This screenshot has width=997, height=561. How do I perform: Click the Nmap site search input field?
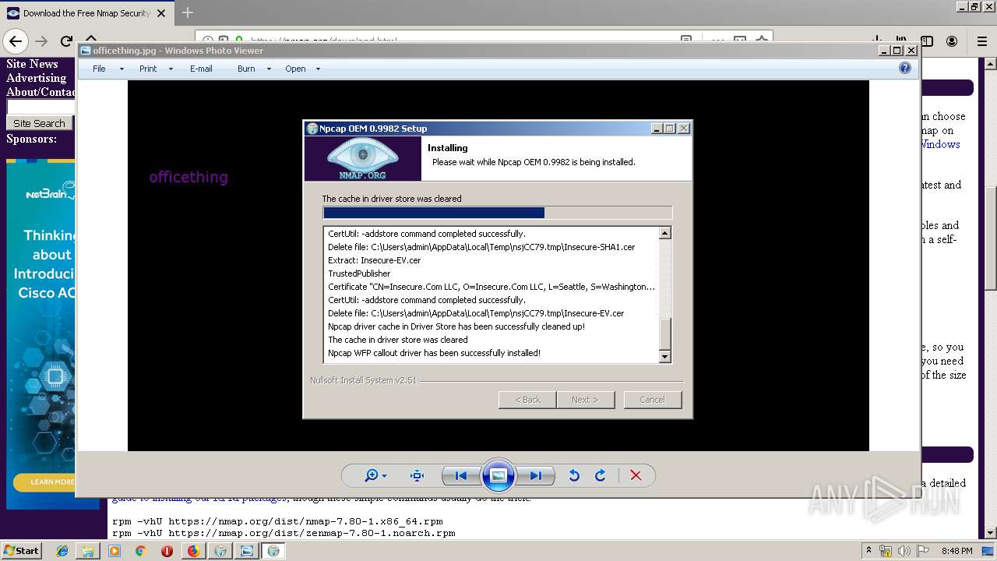point(41,107)
